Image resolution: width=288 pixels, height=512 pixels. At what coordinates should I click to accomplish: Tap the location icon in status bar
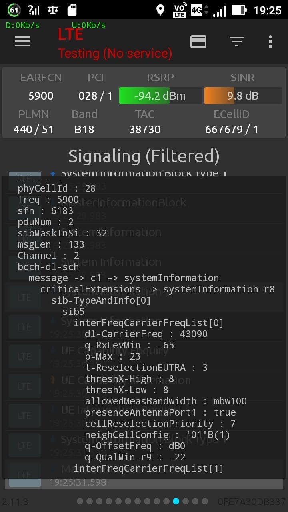tap(160, 10)
